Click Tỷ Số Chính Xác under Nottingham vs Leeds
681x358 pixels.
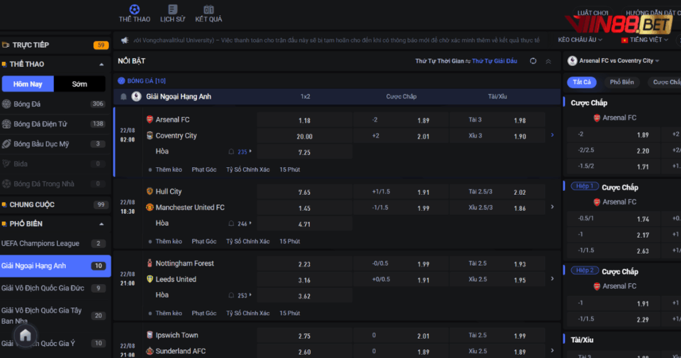(x=247, y=313)
